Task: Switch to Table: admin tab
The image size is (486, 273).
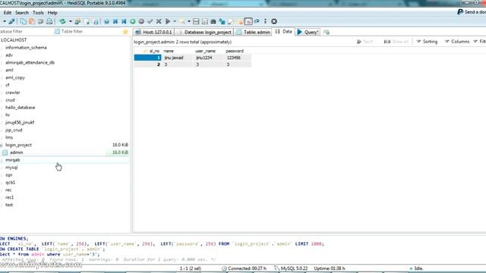Action: click(253, 32)
